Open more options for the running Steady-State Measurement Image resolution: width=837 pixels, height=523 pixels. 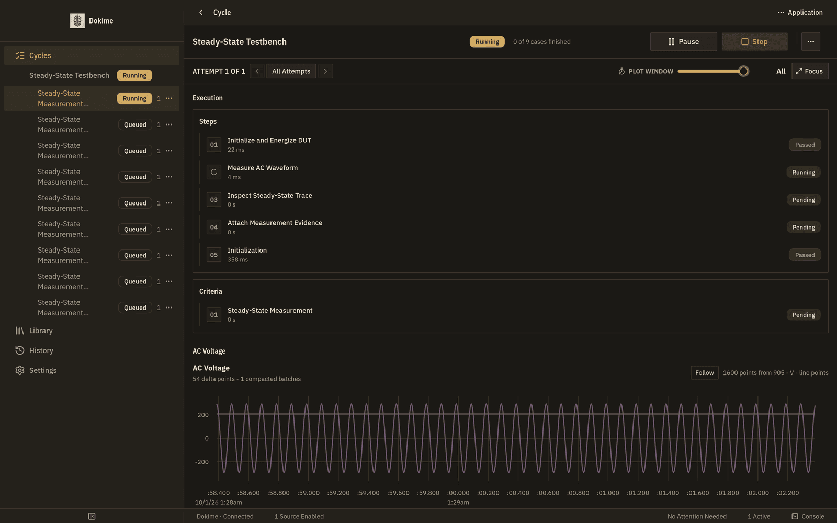[x=169, y=98]
